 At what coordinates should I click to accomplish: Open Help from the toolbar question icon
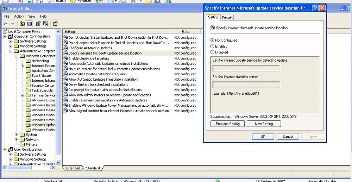point(55,24)
